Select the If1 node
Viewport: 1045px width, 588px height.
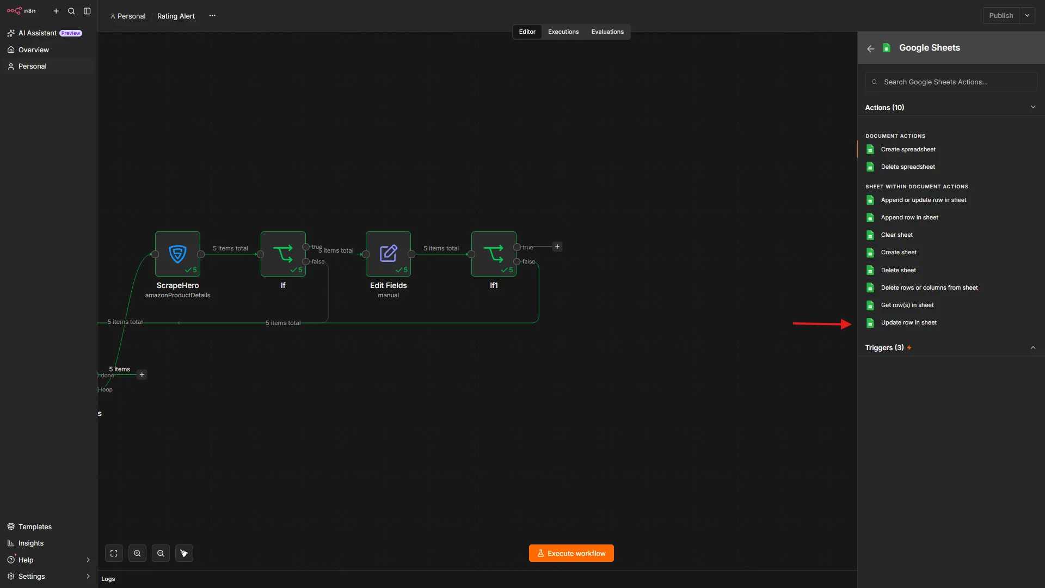(x=494, y=254)
